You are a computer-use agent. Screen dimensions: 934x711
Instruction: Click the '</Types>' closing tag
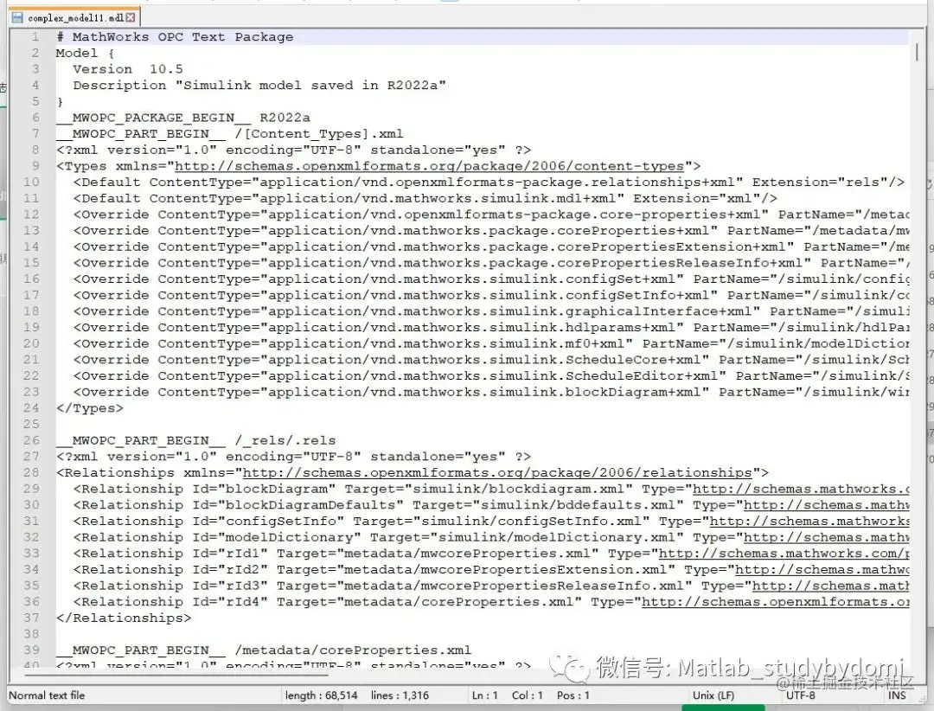click(x=89, y=408)
